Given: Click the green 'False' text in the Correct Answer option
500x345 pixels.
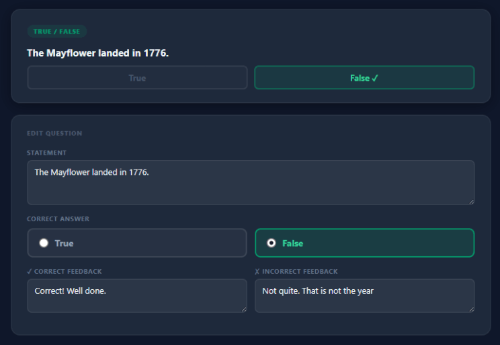Looking at the screenshot, I should pos(292,243).
